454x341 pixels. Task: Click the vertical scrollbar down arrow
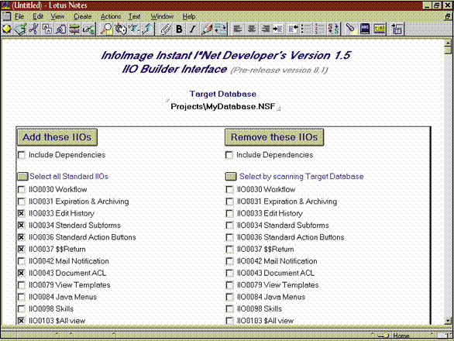[x=448, y=320]
